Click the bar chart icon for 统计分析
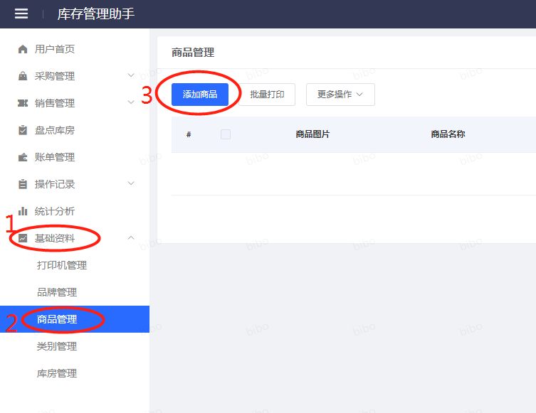The image size is (536, 413). pyautogui.click(x=23, y=211)
